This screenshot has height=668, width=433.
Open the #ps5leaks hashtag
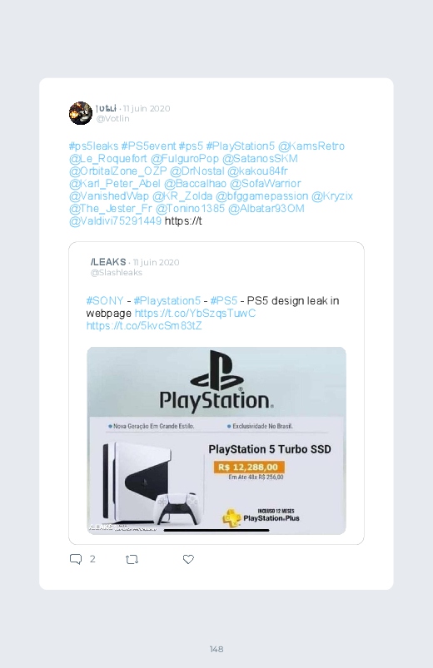(x=93, y=146)
